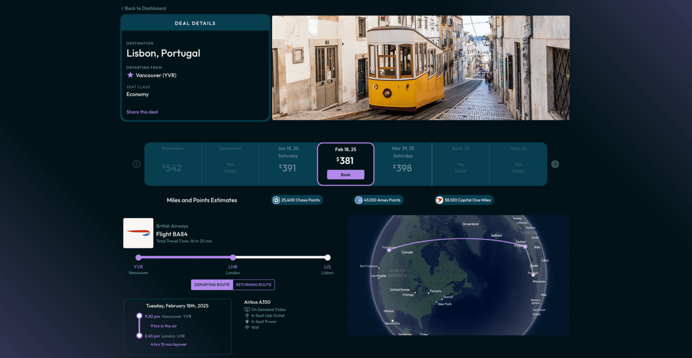Click the Tuesday, February 18th, 2025 date

(x=177, y=306)
